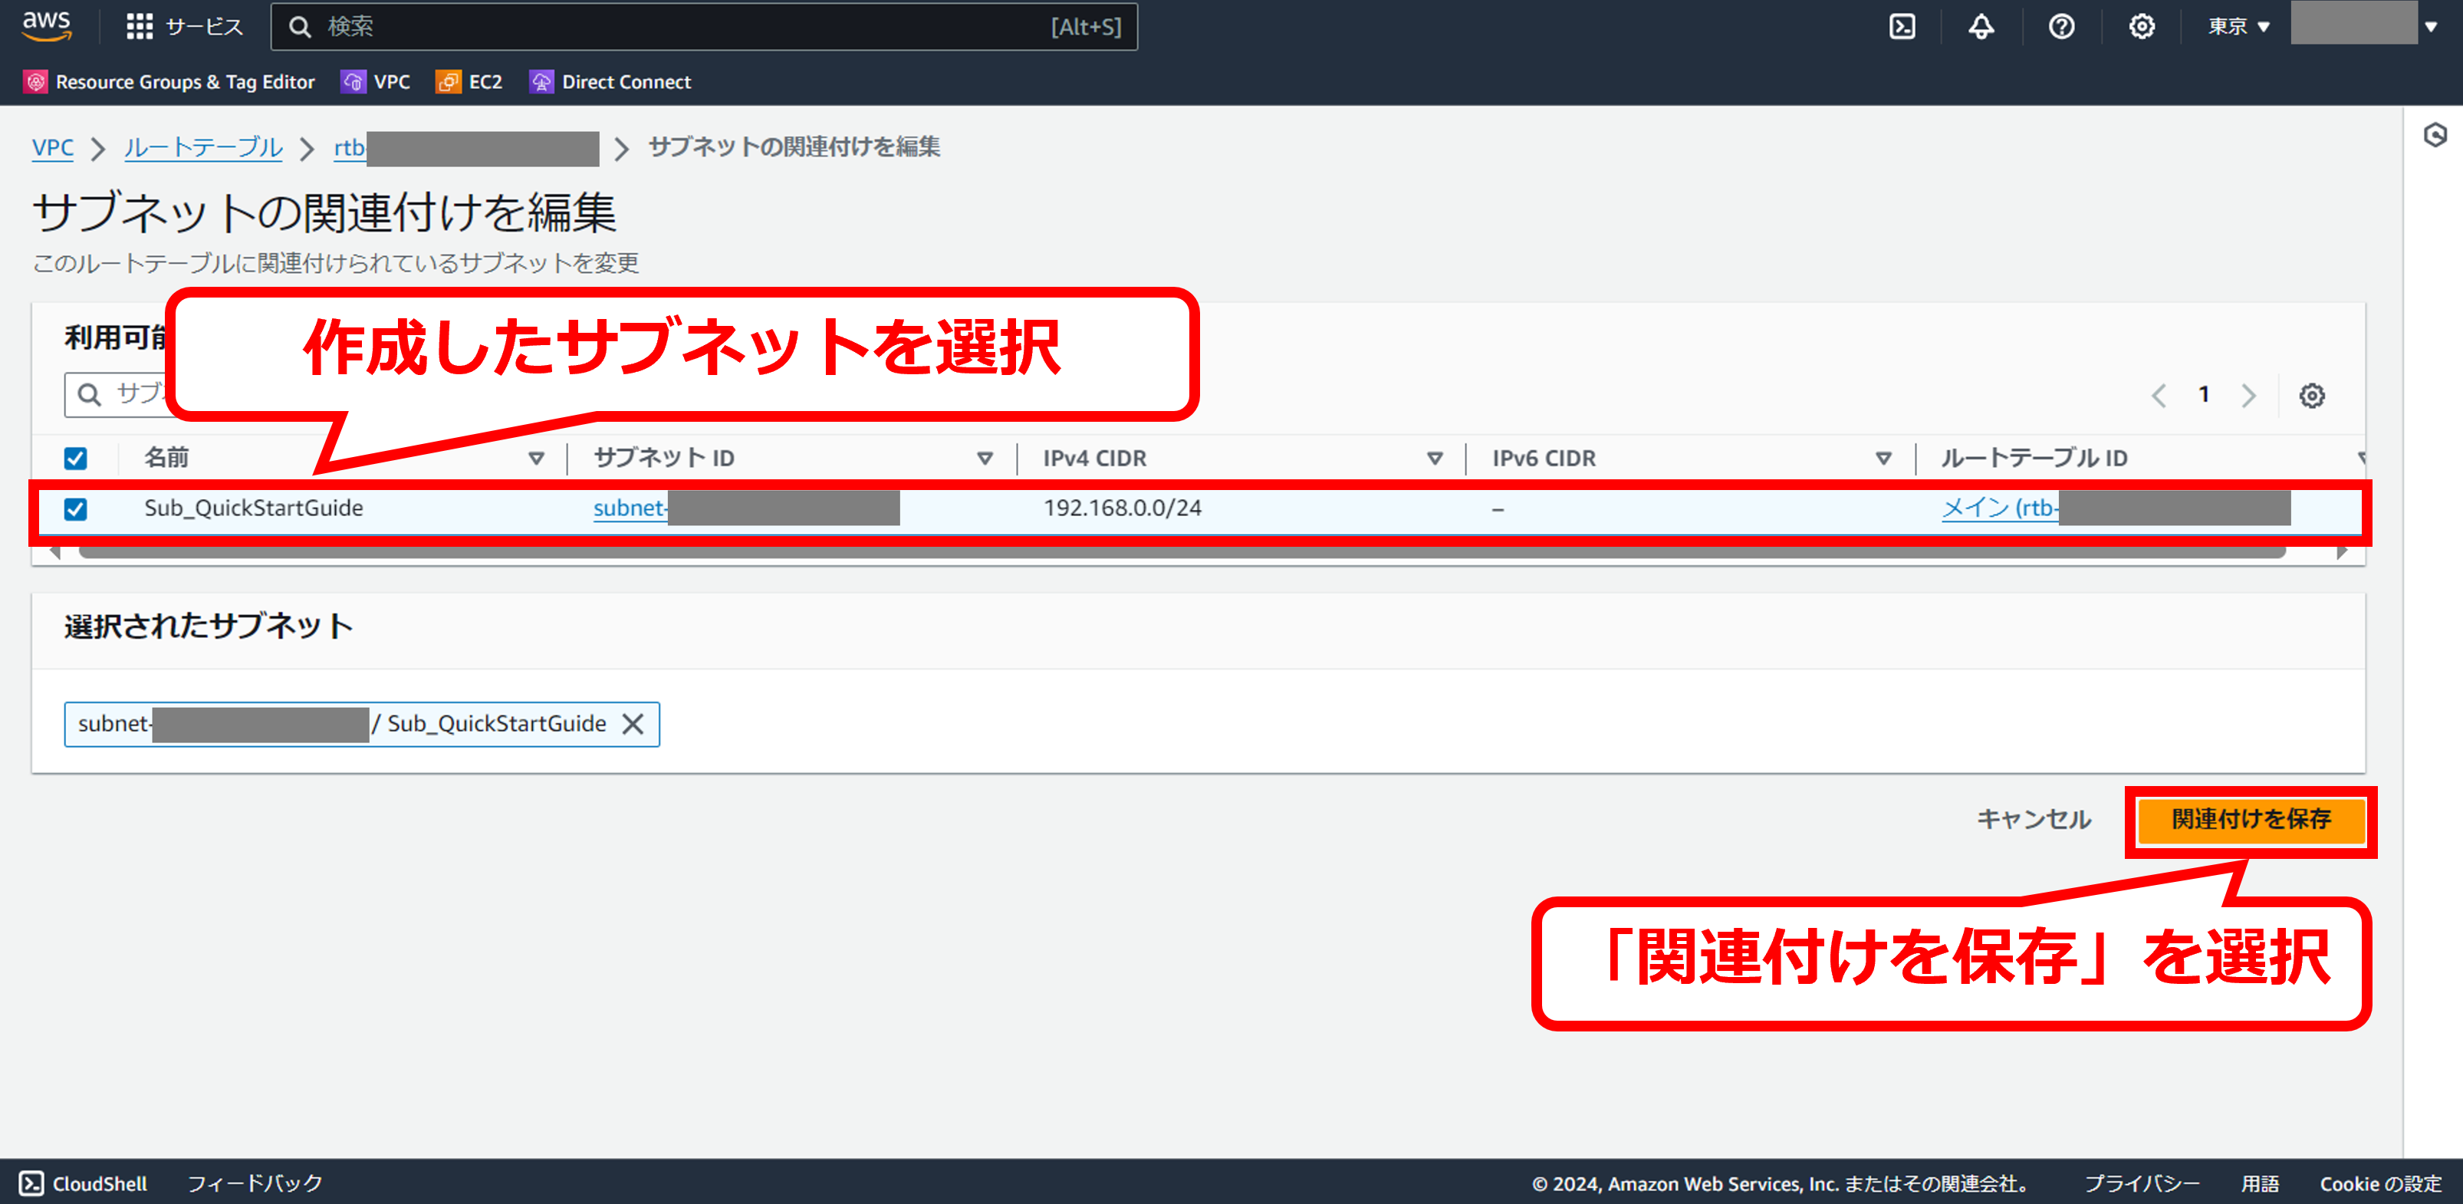Open the top bar settings gear

point(2141,26)
